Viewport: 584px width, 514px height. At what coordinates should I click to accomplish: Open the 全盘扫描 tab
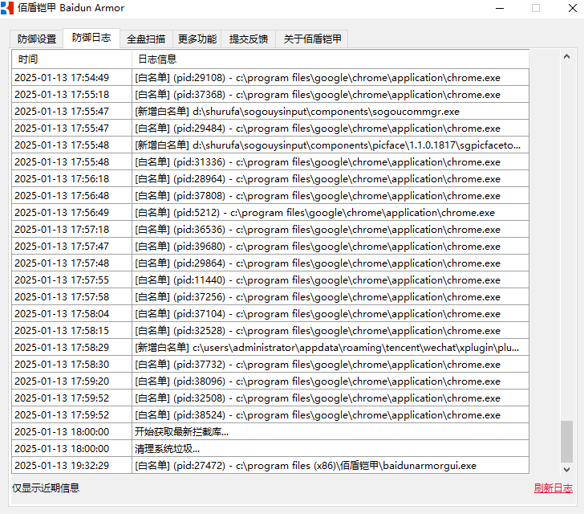pyautogui.click(x=146, y=39)
